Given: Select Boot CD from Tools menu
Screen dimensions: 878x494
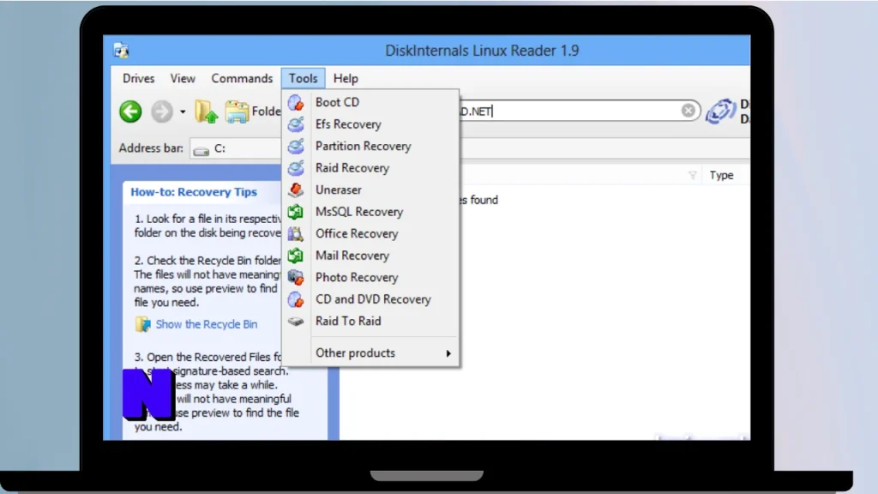Looking at the screenshot, I should [x=371, y=103].
